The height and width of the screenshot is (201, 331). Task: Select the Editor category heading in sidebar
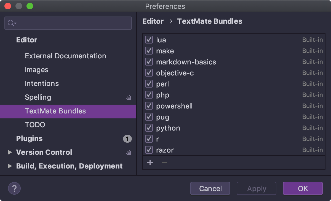tap(26, 40)
